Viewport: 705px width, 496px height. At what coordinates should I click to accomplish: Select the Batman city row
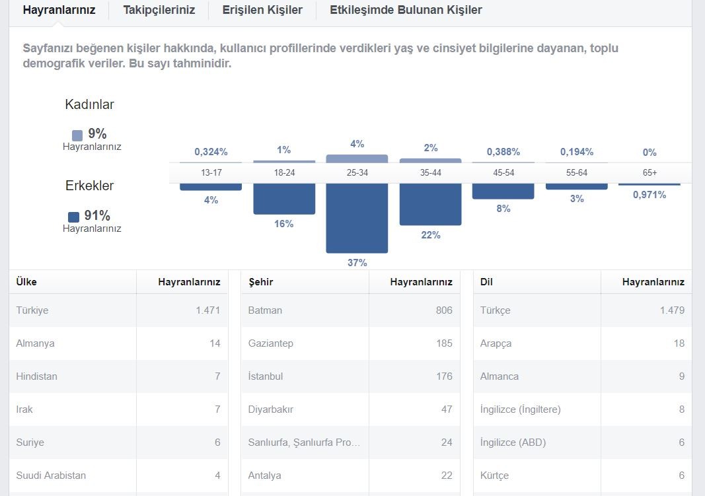click(350, 310)
